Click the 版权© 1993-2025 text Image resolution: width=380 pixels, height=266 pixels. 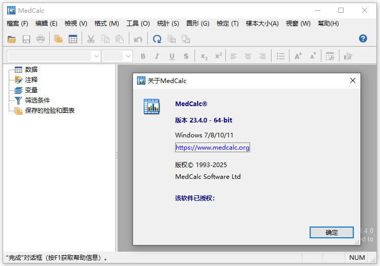click(x=201, y=165)
